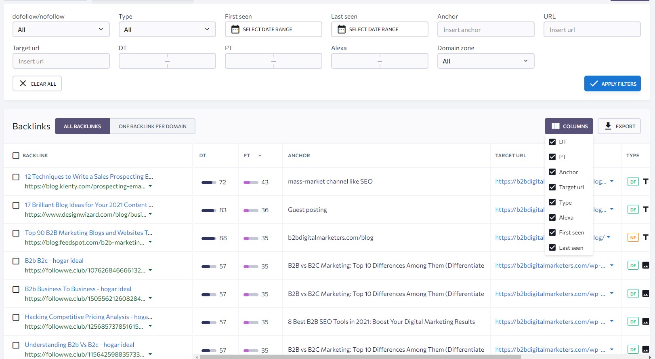Uncheck the Target url column checkbox
This screenshot has width=655, height=359.
552,187
